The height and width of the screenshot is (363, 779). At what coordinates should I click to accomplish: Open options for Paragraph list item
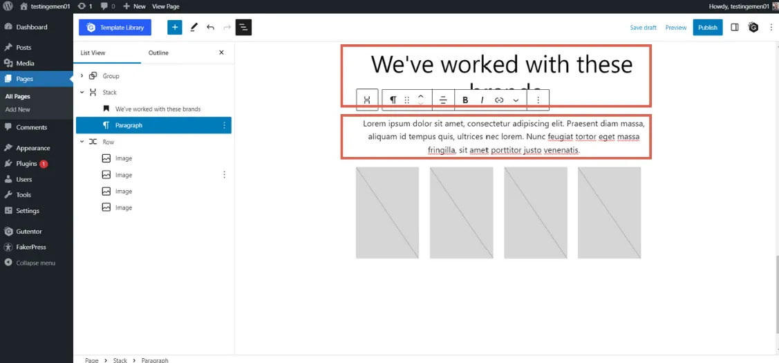point(224,125)
